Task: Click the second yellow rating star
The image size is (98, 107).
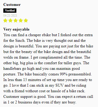Action: point(10,20)
